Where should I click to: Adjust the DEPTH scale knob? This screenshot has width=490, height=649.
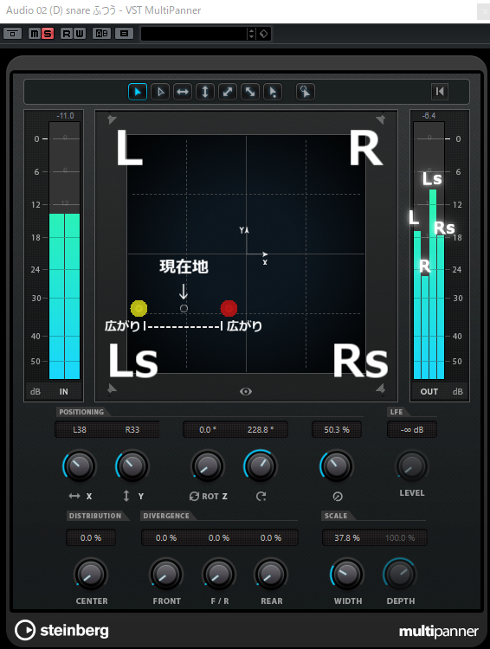pyautogui.click(x=400, y=575)
